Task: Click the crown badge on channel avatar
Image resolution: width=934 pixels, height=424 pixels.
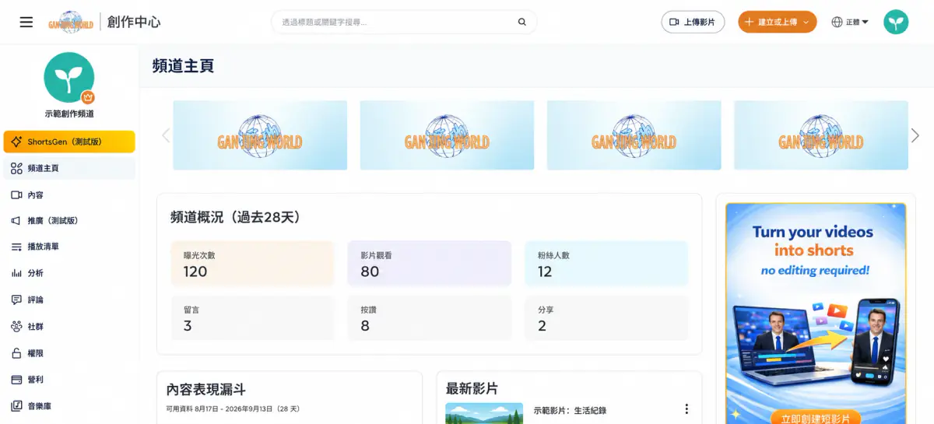Action: 88,98
